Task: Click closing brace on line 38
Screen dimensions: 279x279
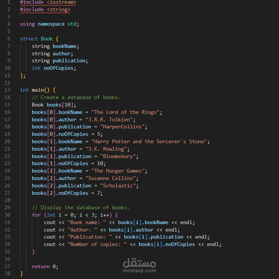Action: pyautogui.click(x=21, y=273)
